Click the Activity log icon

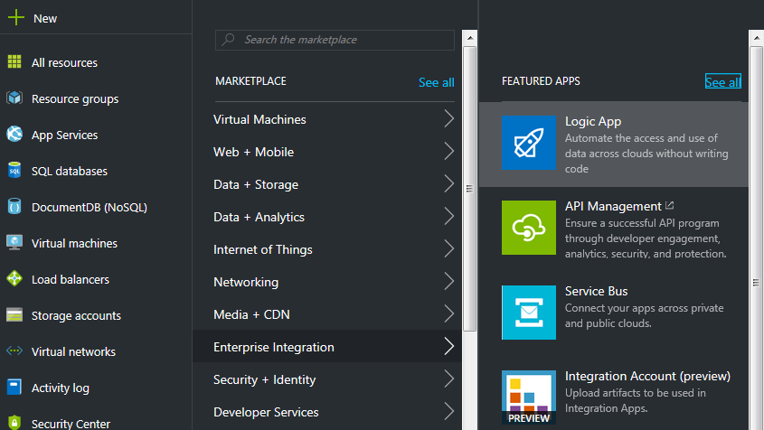coord(14,387)
